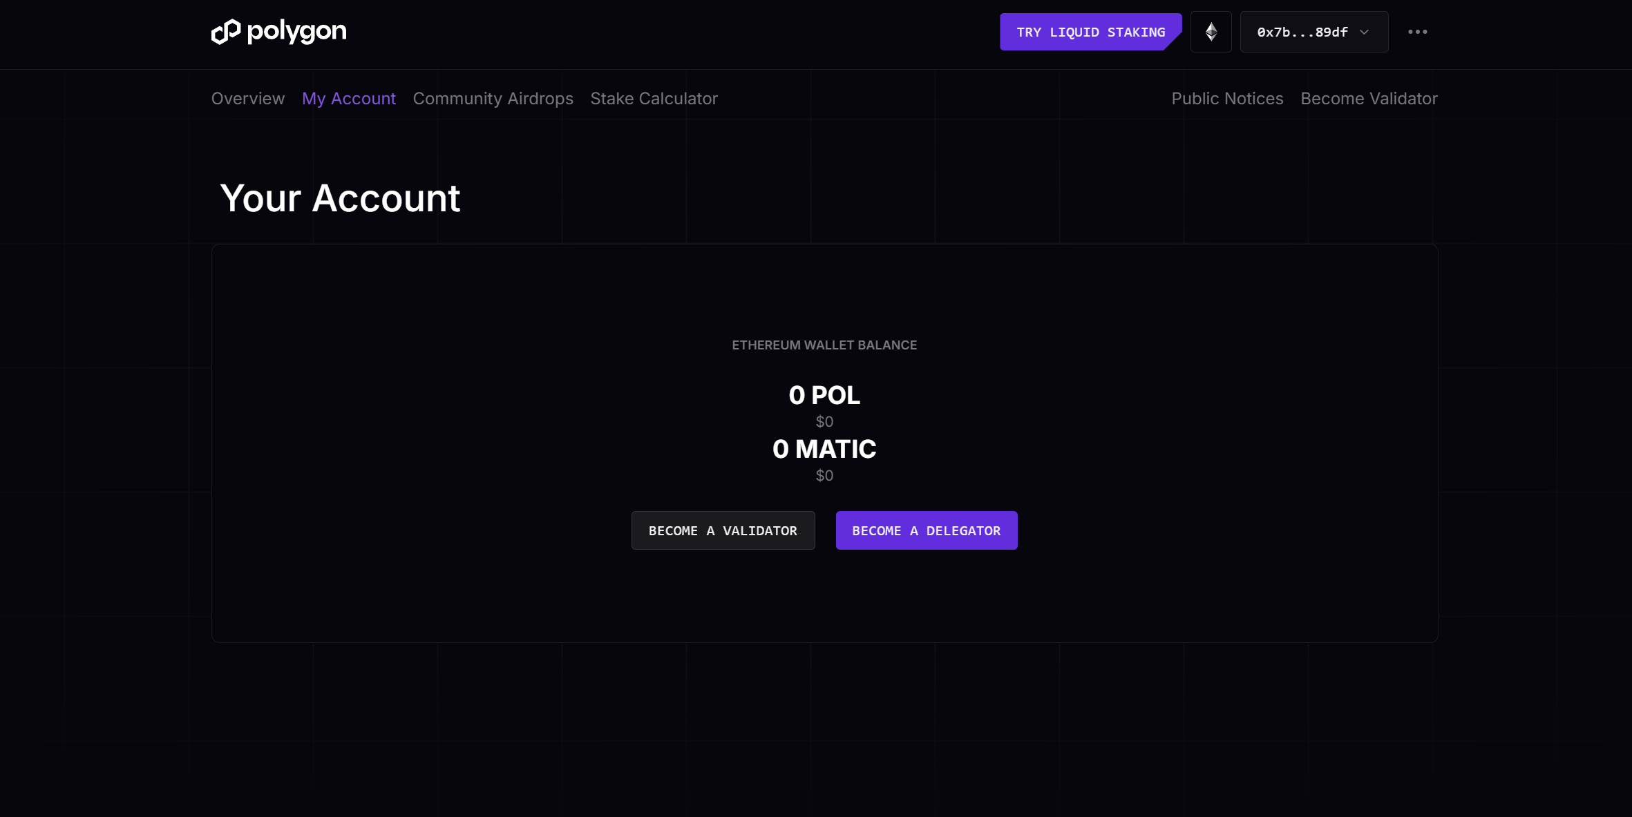Viewport: 1632px width, 817px height.
Task: Select the My Account tab
Action: (x=349, y=99)
